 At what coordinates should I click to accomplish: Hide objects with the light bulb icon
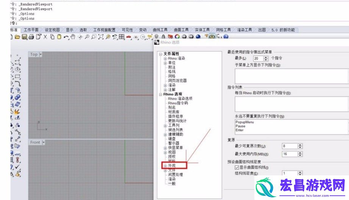[156, 36]
